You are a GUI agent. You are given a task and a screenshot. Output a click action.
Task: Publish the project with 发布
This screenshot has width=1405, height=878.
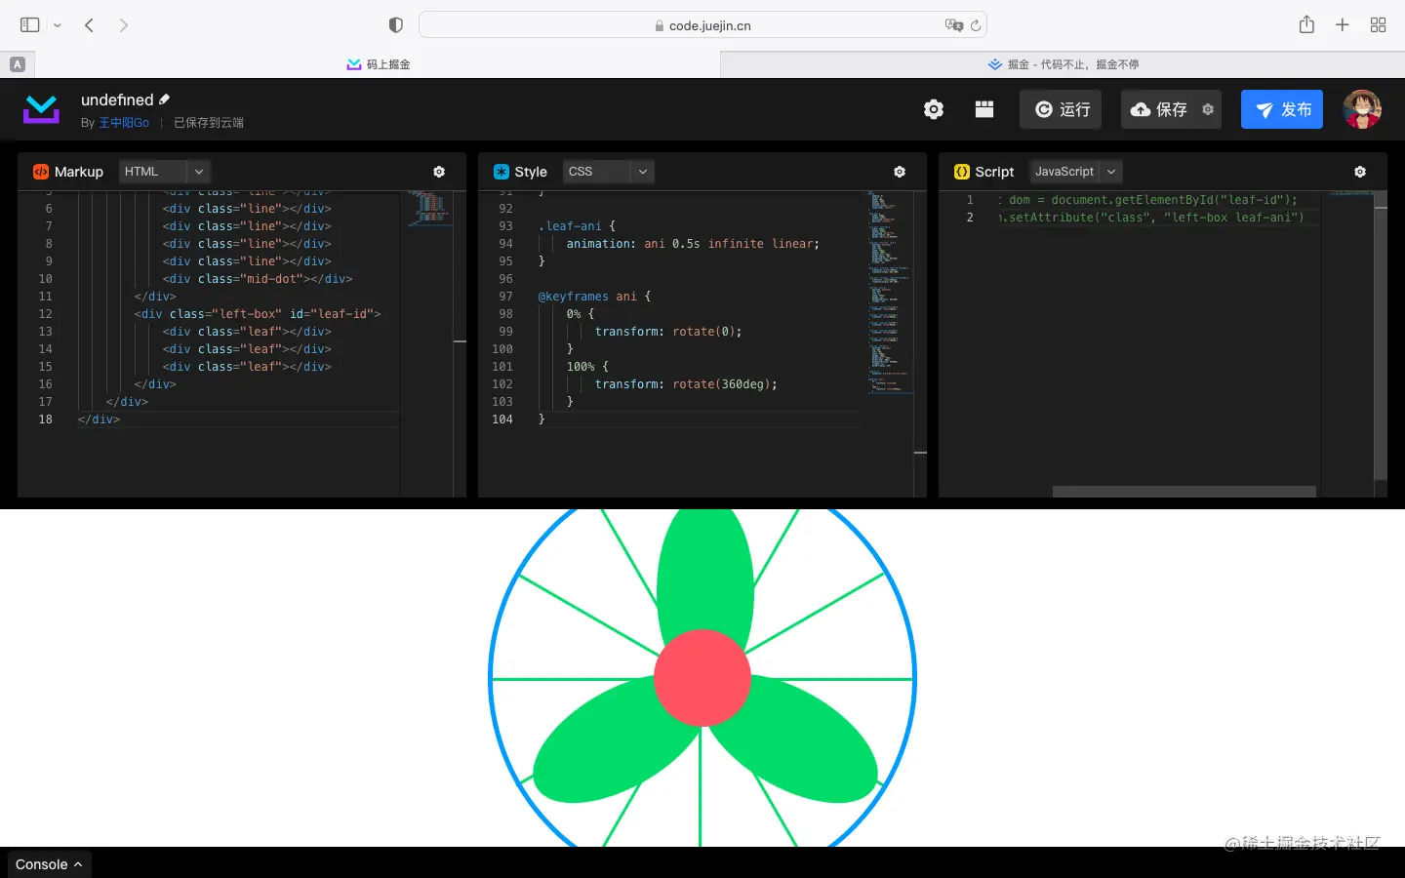click(x=1282, y=109)
